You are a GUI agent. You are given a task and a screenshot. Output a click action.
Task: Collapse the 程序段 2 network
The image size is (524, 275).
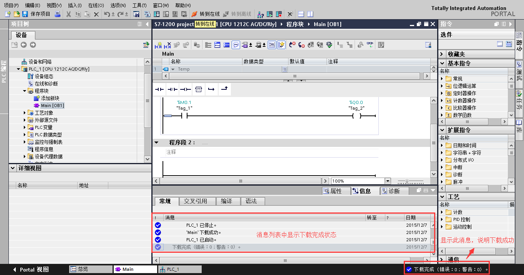[156, 142]
